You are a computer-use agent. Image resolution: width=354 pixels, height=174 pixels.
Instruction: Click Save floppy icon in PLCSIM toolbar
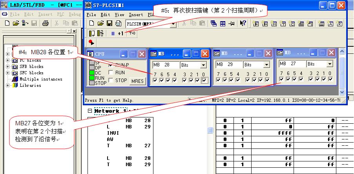point(109,23)
